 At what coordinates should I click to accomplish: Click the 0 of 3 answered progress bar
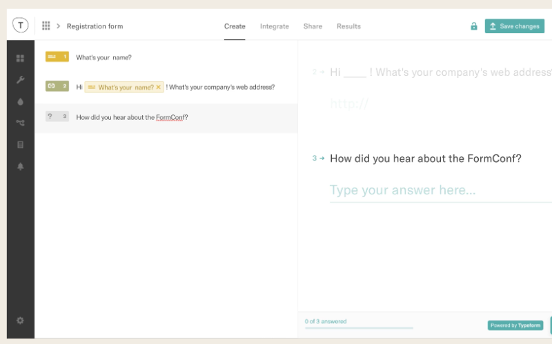click(x=359, y=328)
